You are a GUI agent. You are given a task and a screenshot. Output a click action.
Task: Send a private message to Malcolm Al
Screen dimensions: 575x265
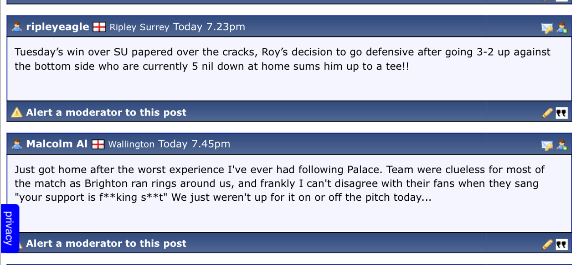[x=547, y=145]
